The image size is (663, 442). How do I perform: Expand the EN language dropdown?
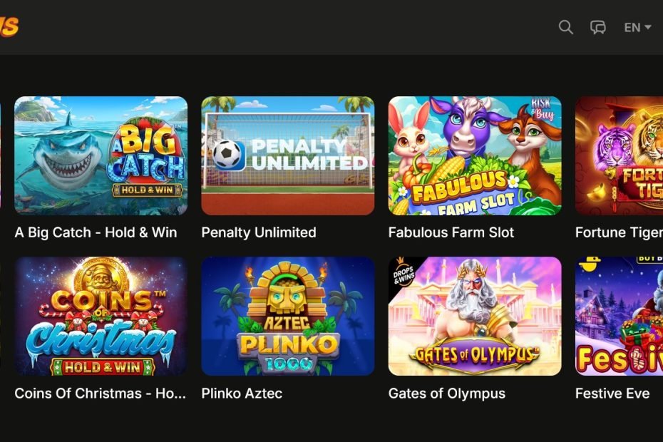(637, 28)
